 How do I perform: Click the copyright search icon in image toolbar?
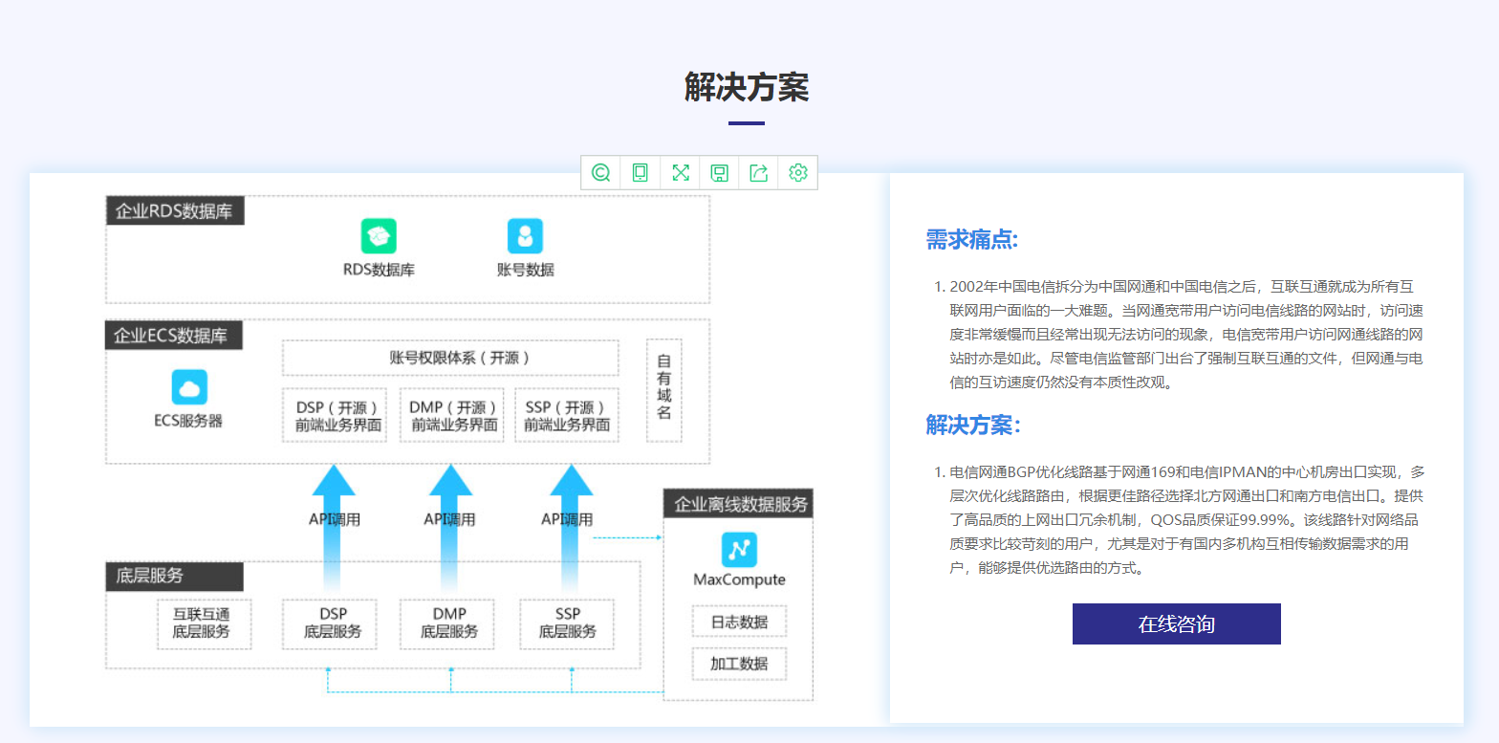600,173
